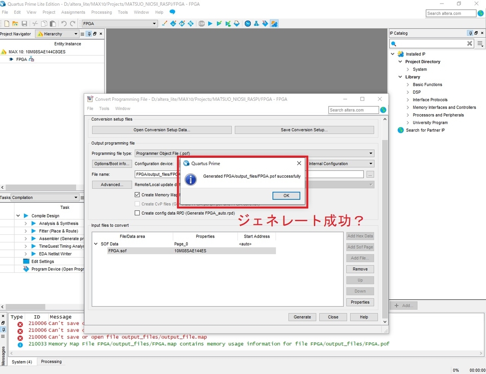Viewport: 486px width, 374px height.
Task: Expand the Fitter (Place & Route) task
Action: pyautogui.click(x=26, y=231)
